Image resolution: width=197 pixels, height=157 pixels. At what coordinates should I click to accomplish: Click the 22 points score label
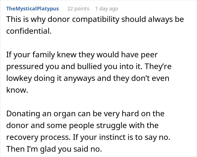pyautogui.click(x=78, y=9)
